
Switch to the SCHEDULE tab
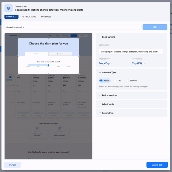coord(46,17)
